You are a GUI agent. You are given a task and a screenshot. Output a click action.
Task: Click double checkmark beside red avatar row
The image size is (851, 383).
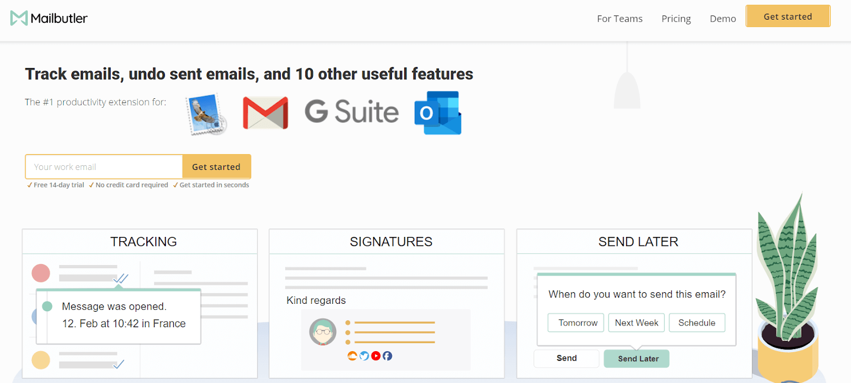tap(121, 278)
